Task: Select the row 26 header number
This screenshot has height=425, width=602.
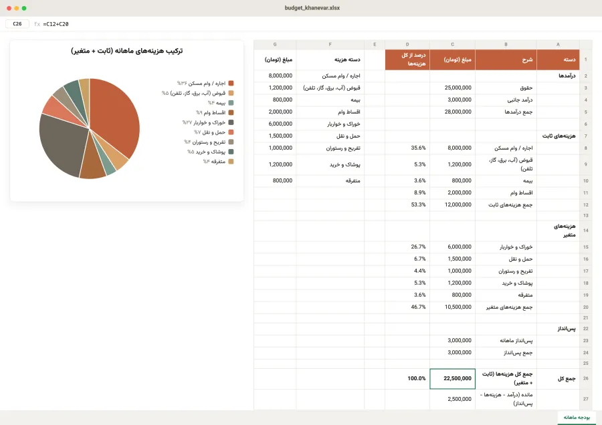Action: 585,379
